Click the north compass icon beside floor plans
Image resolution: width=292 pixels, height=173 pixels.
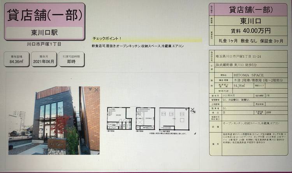(x=192, y=110)
